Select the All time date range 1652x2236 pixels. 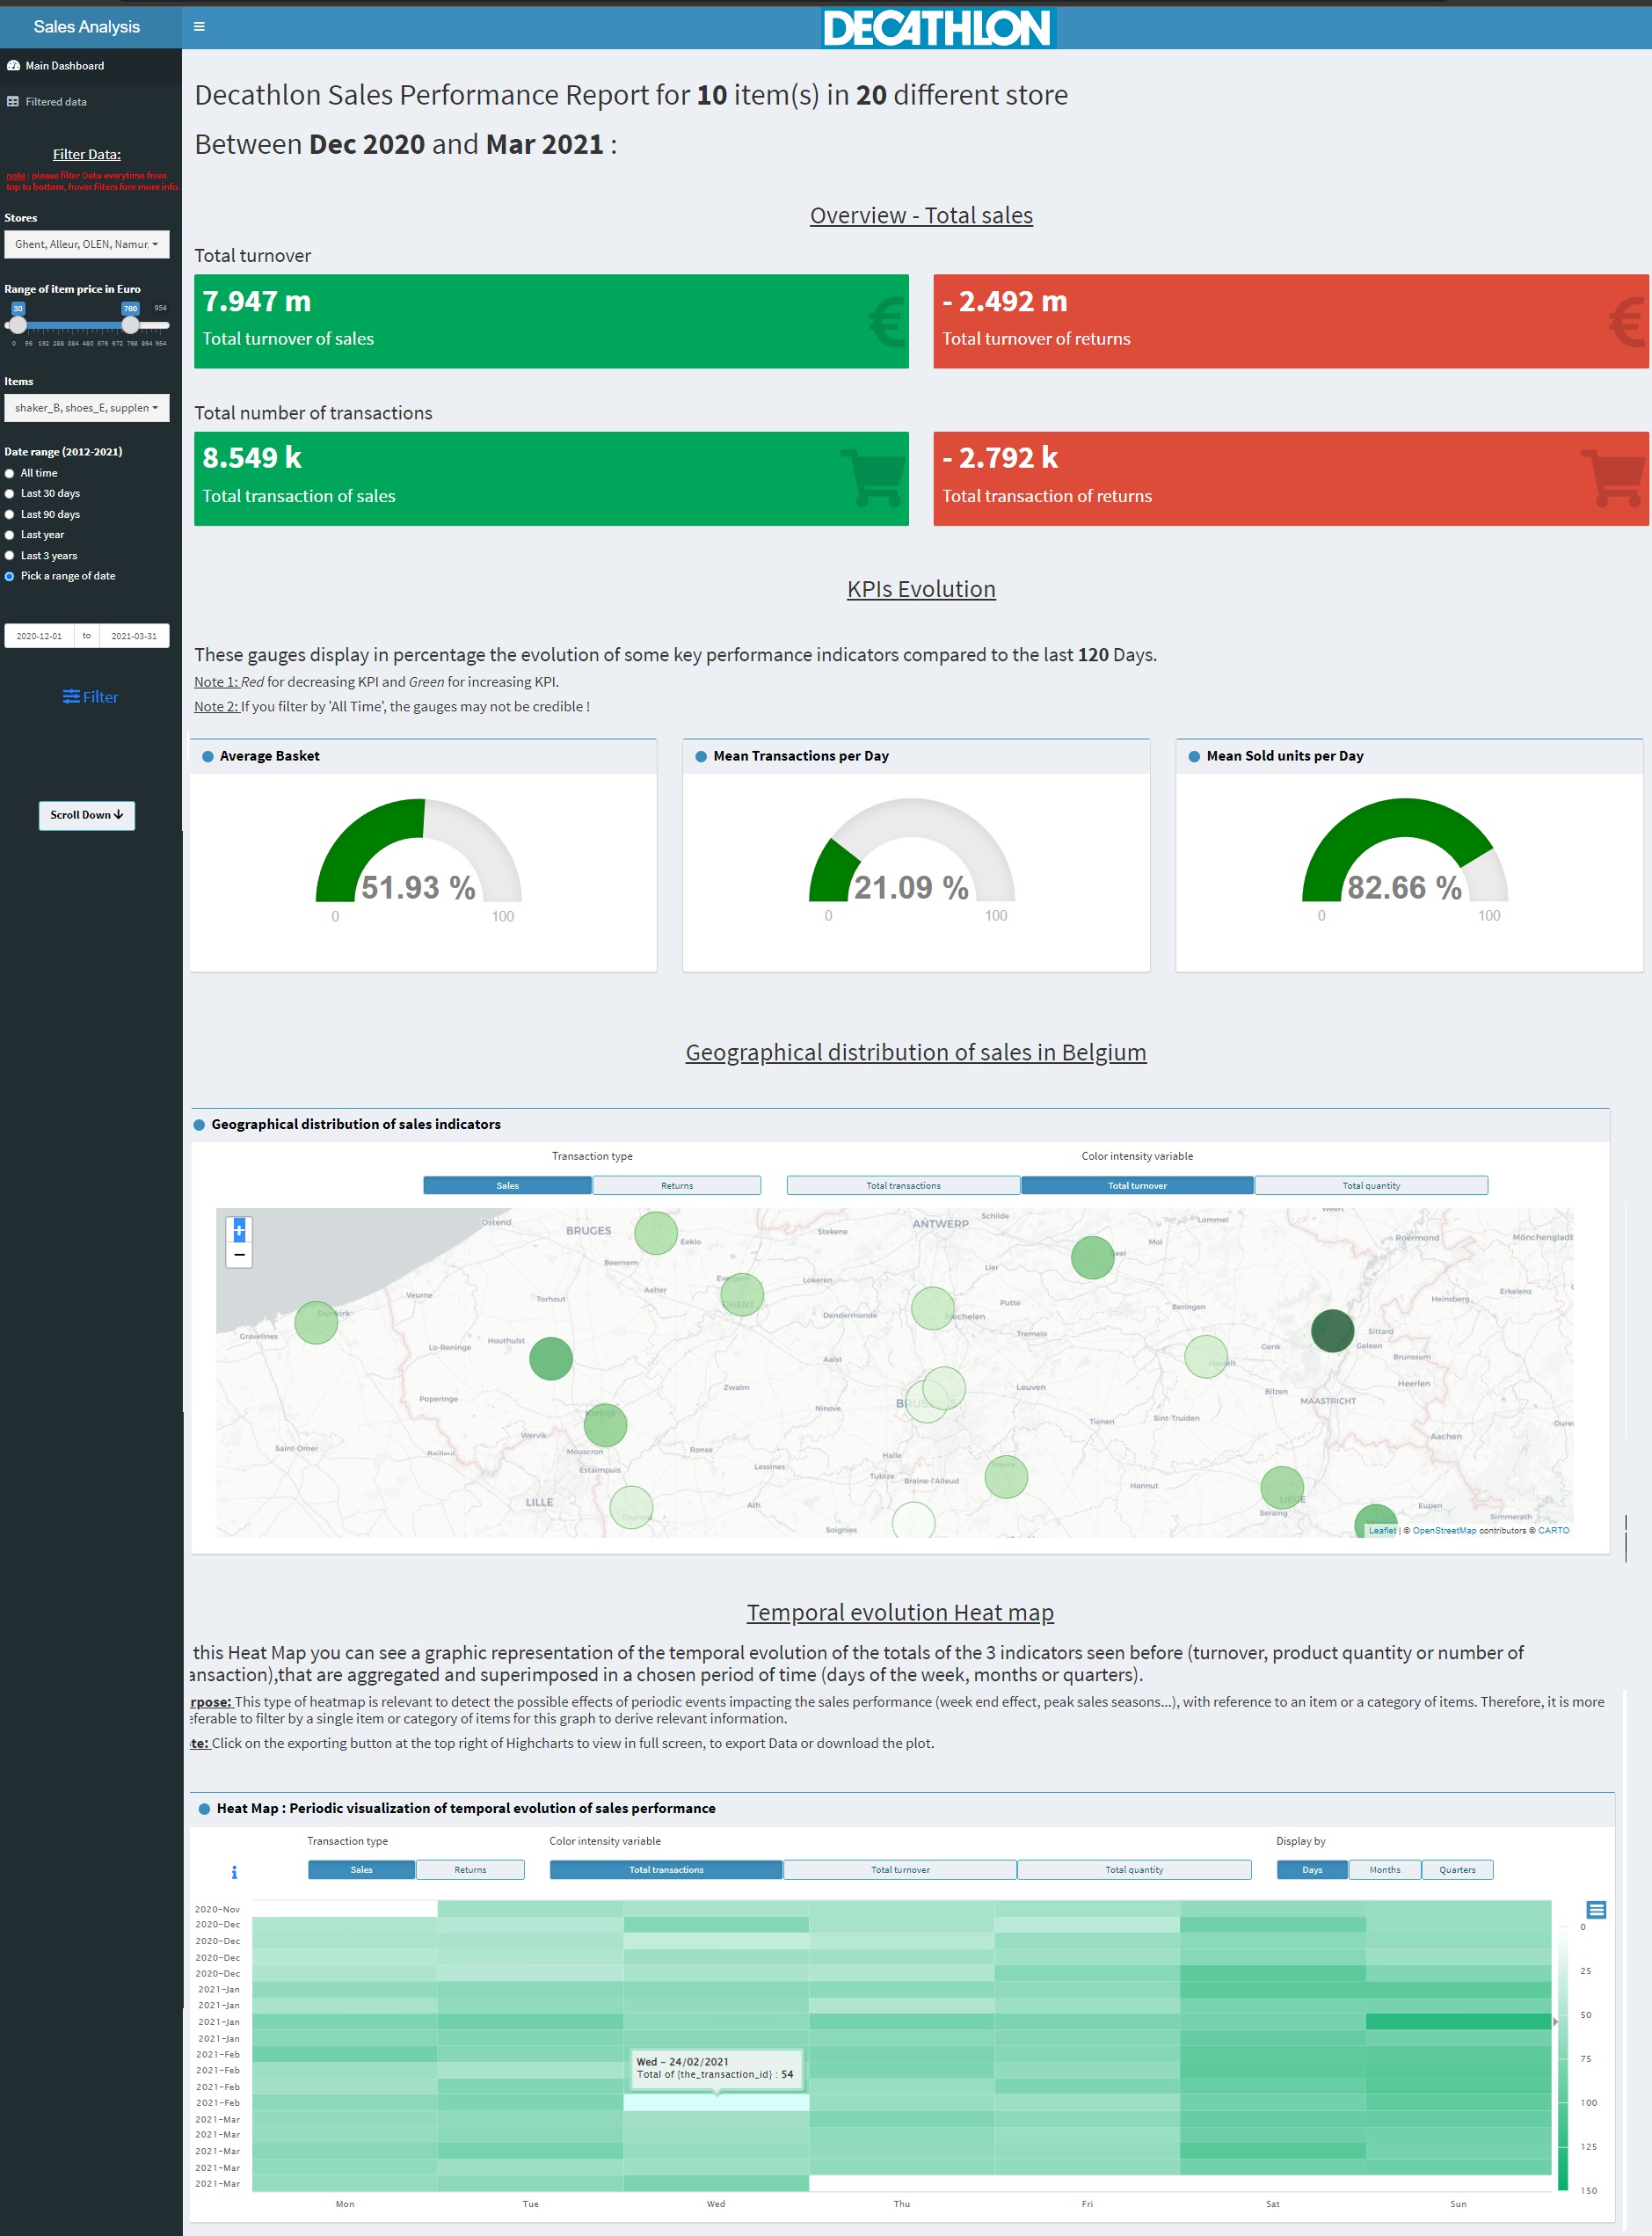coord(9,474)
